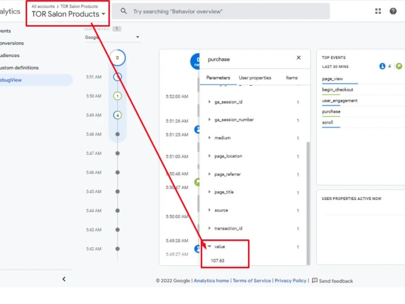Select the 5:42 AM minute dot
Image resolution: width=405 pixels, height=304 pixels.
click(117, 249)
